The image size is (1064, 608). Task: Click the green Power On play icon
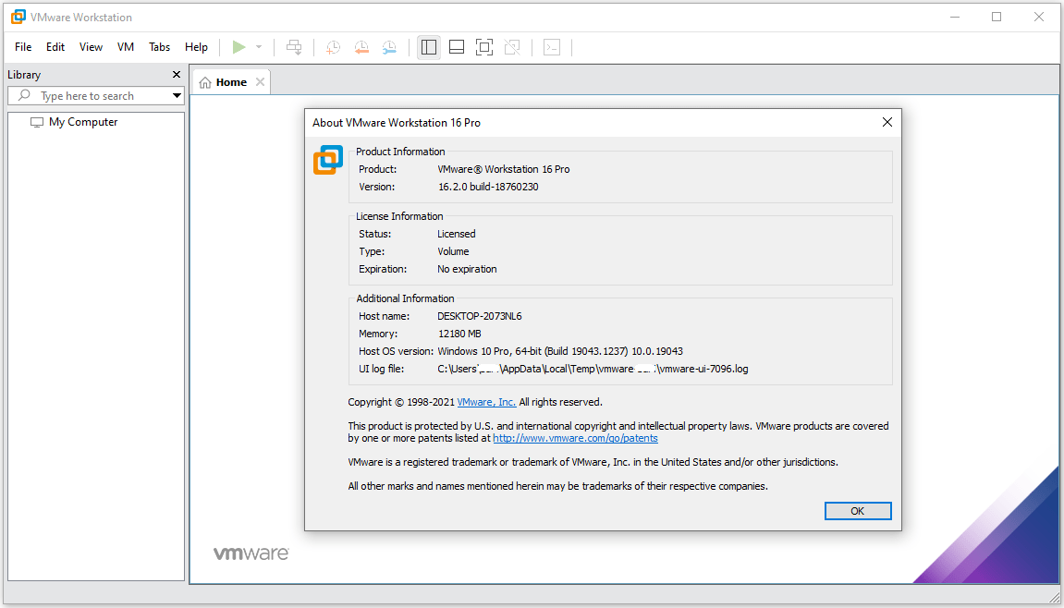[238, 47]
